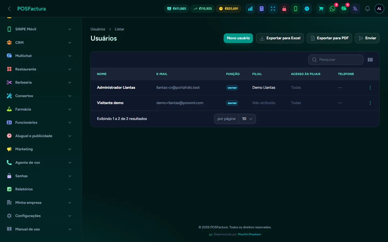388x242 pixels.
Task: Open the chat bubbles icon
Action: (344, 9)
